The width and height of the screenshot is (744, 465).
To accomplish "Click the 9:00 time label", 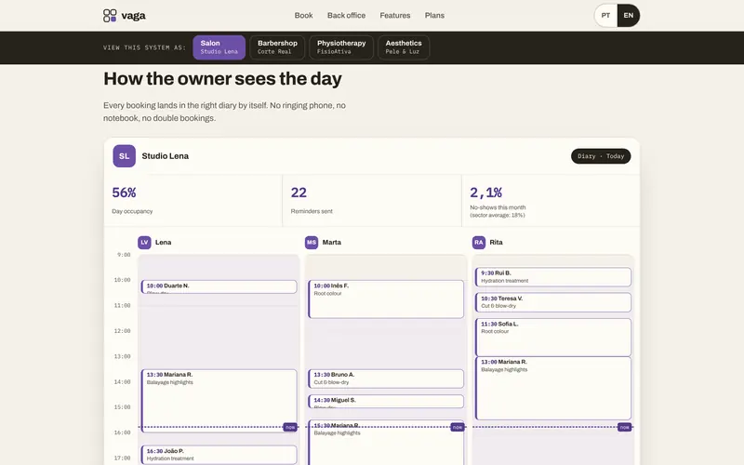I will tap(124, 255).
